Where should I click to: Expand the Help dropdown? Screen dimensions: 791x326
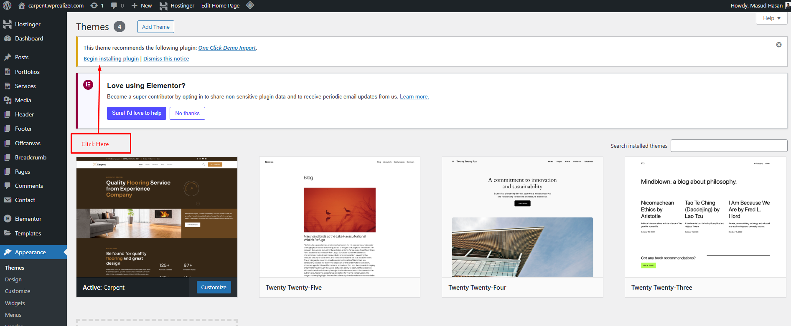click(771, 18)
